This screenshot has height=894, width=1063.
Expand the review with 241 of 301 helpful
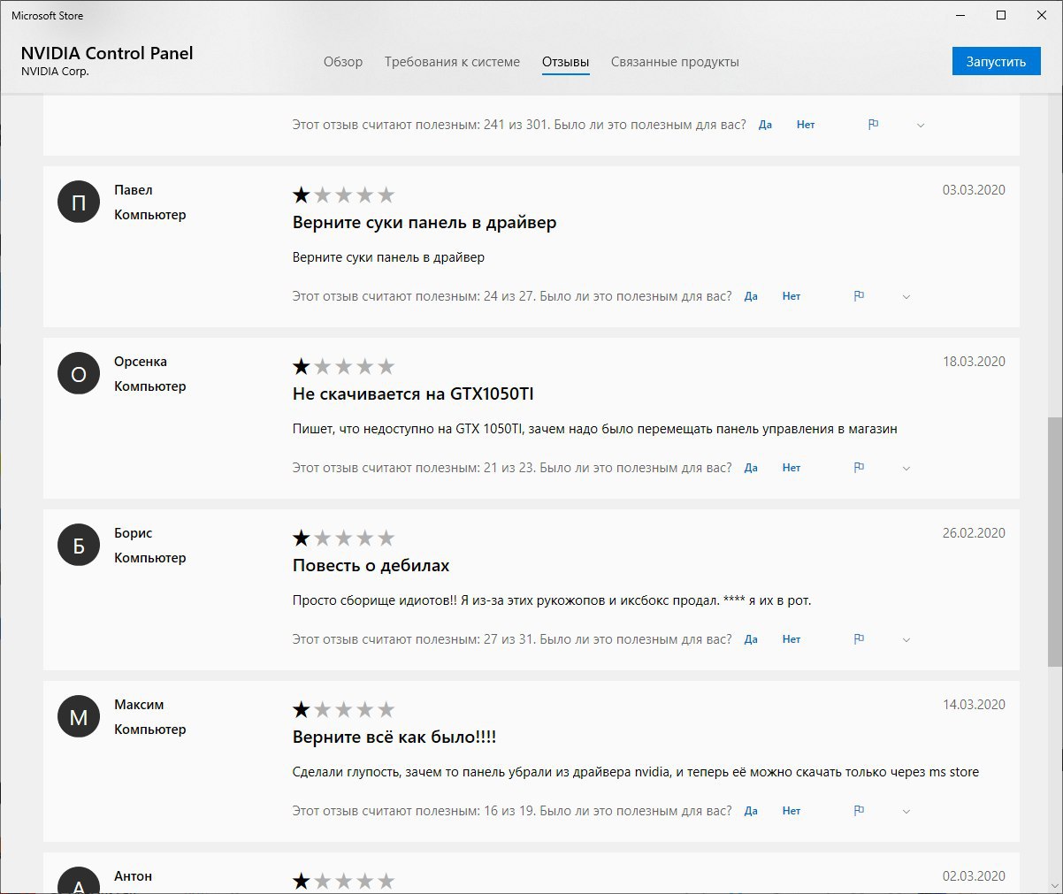pos(921,126)
